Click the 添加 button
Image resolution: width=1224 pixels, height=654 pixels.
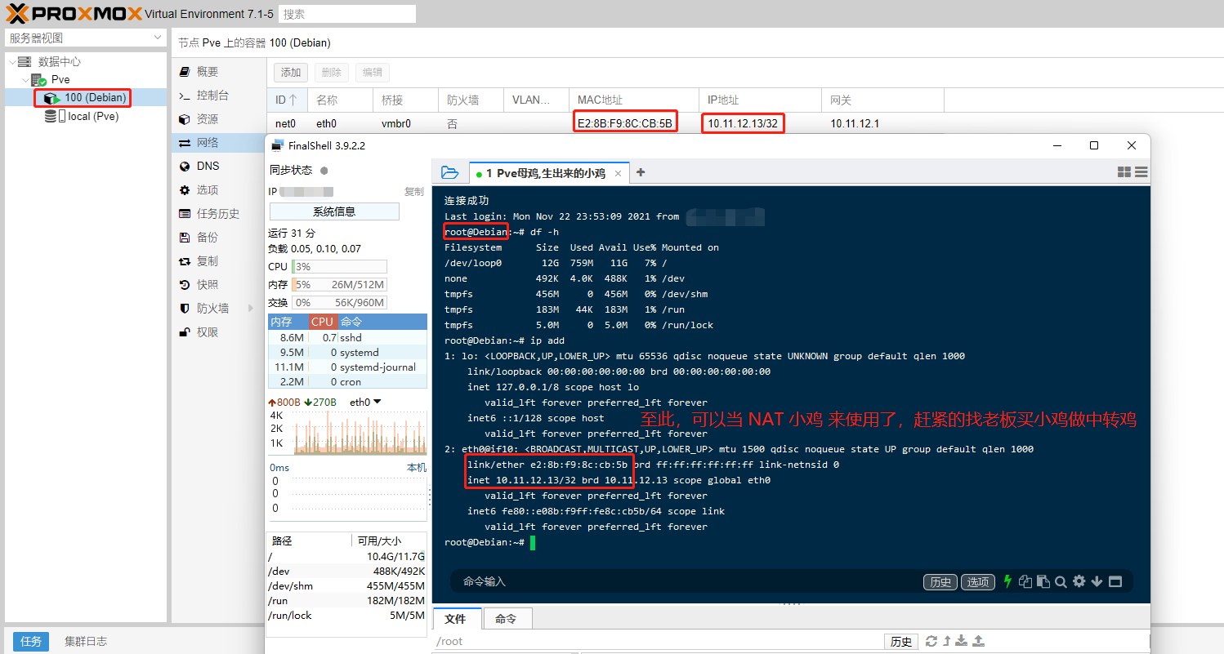pos(291,72)
